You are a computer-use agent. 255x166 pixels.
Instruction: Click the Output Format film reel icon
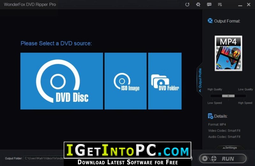[x=210, y=21]
